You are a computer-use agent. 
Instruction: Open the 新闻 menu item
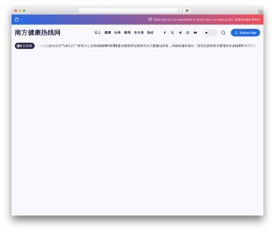point(127,32)
